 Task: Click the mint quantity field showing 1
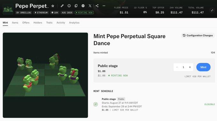(183, 67)
